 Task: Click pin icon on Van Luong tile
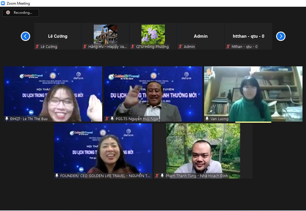(x=207, y=119)
